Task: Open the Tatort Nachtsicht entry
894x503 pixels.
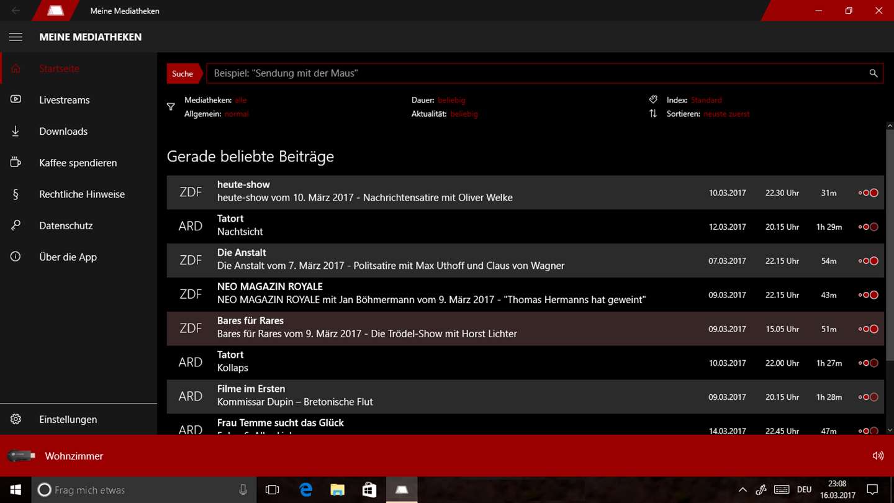Action: 525,227
